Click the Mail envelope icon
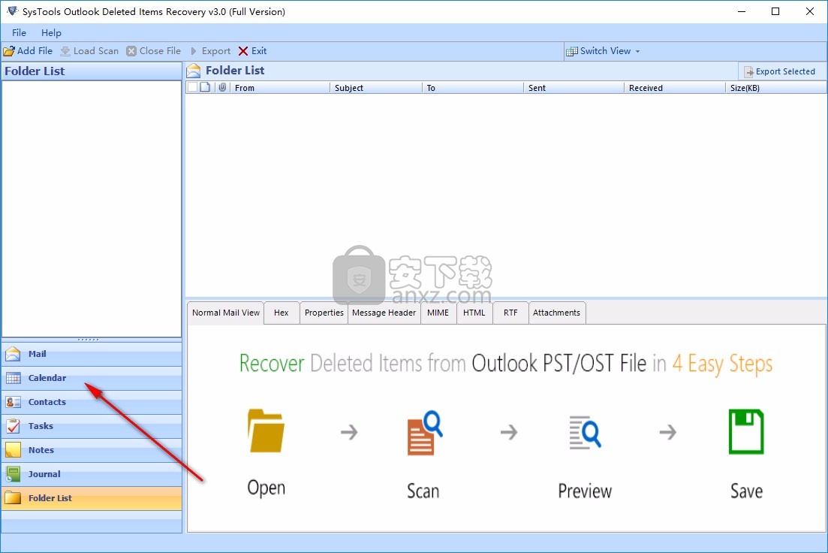 point(14,354)
